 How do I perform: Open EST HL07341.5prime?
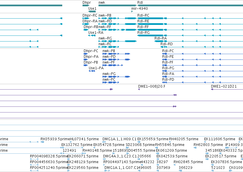(84, 139)
